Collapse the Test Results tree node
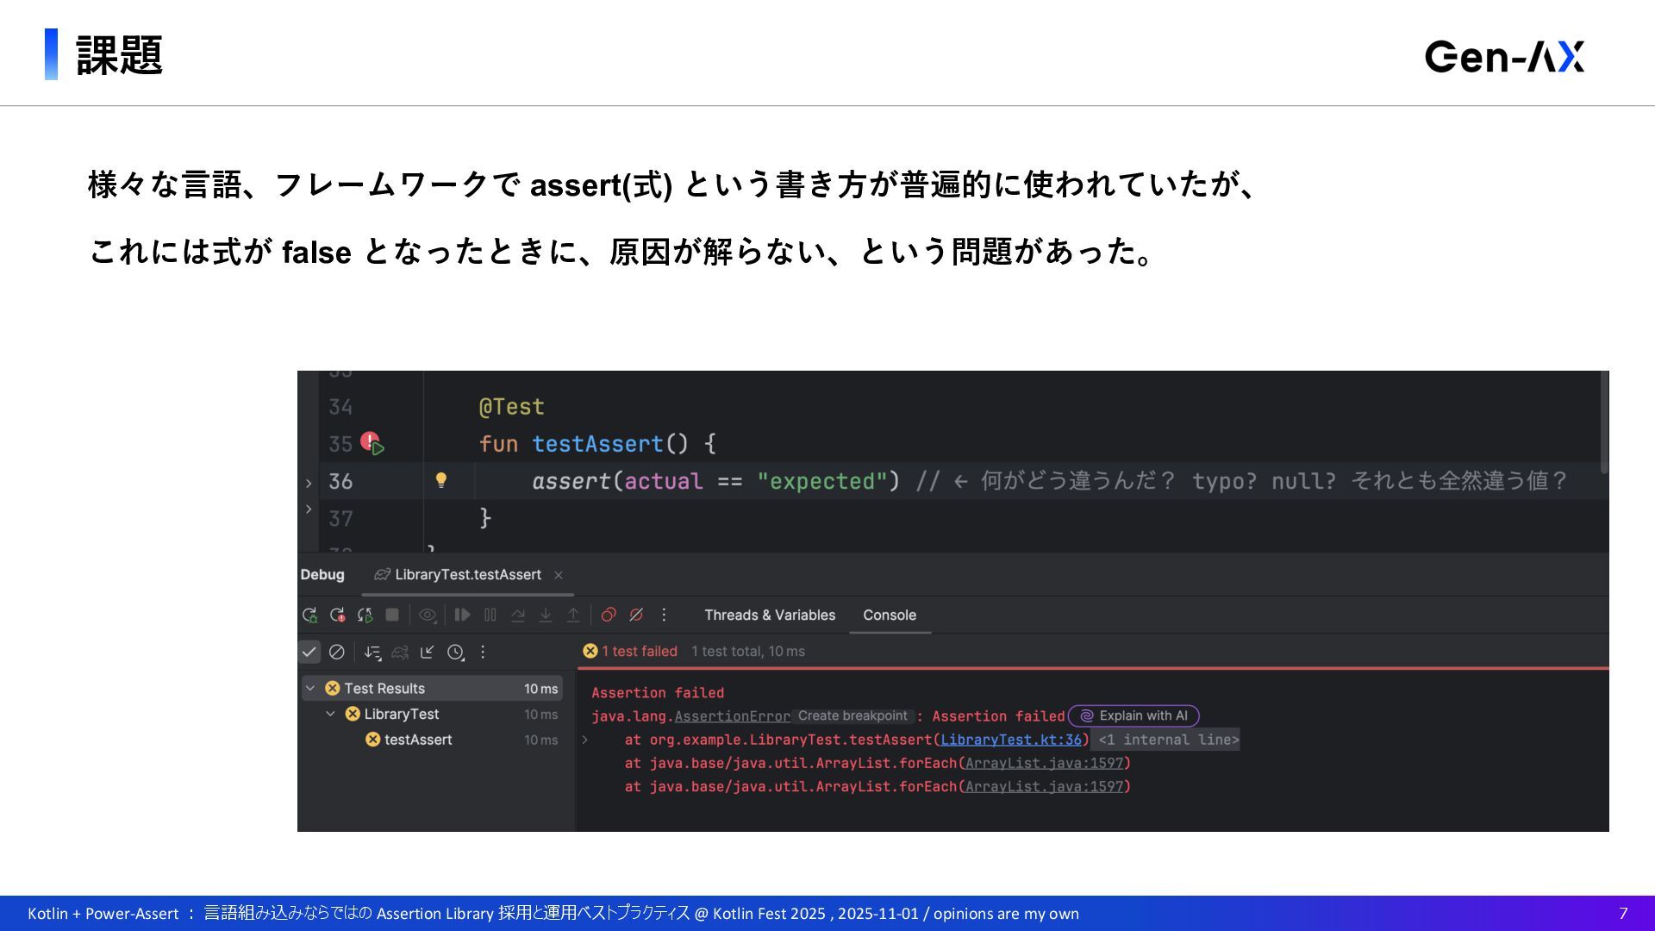 pos(310,689)
